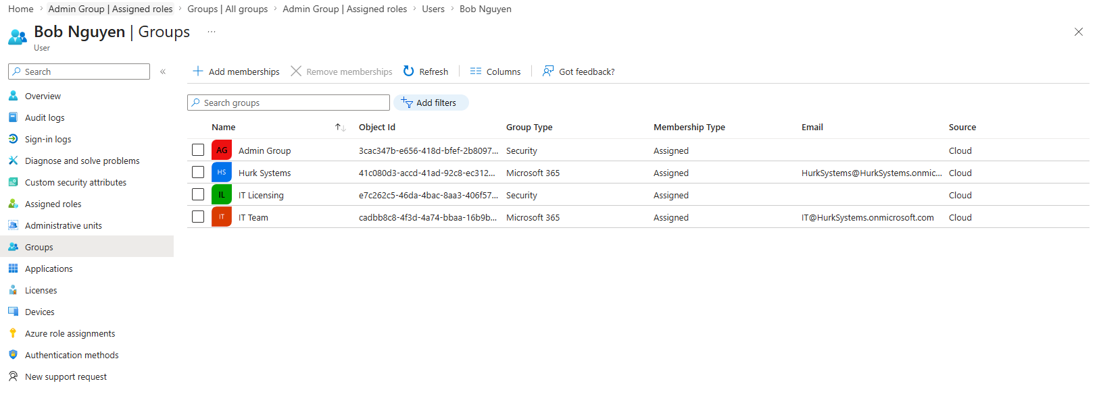This screenshot has width=1101, height=396.
Task: Collapse the sidebar with double chevron
Action: click(163, 72)
